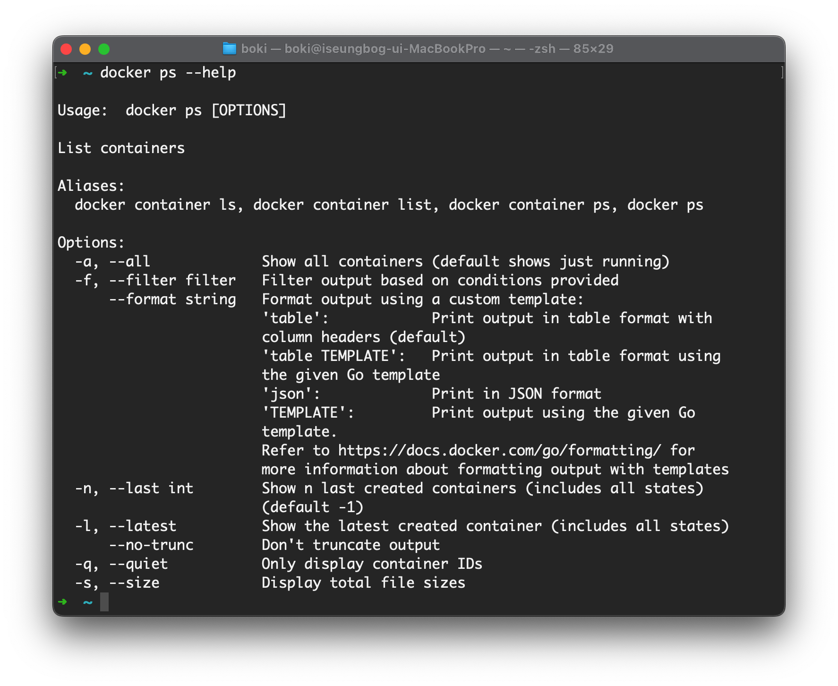
Task: Click the '--format string' option flag
Action: click(x=172, y=300)
